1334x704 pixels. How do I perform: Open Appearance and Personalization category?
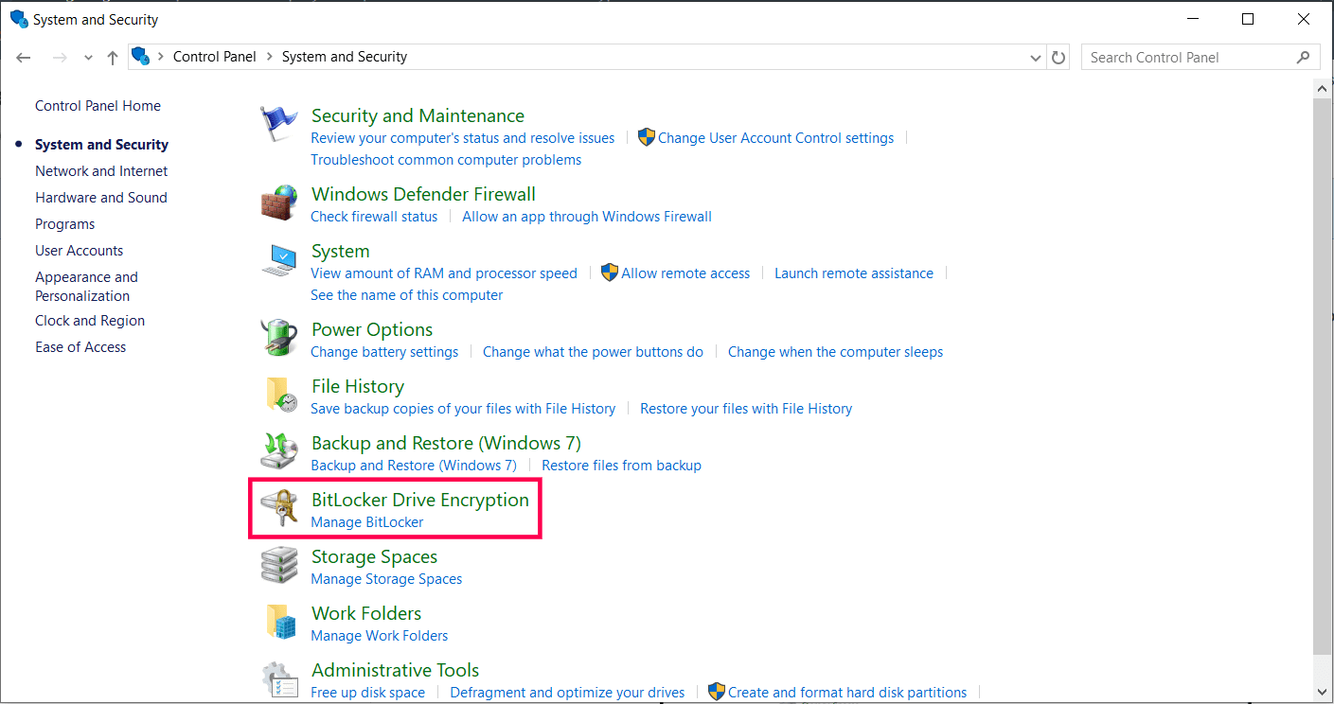[86, 287]
